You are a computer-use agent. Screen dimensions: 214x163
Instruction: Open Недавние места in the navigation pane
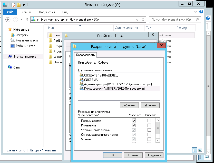[x=27, y=40]
